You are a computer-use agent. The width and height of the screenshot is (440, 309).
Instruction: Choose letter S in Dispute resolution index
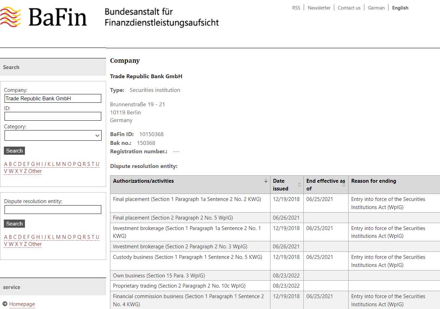[x=89, y=237]
